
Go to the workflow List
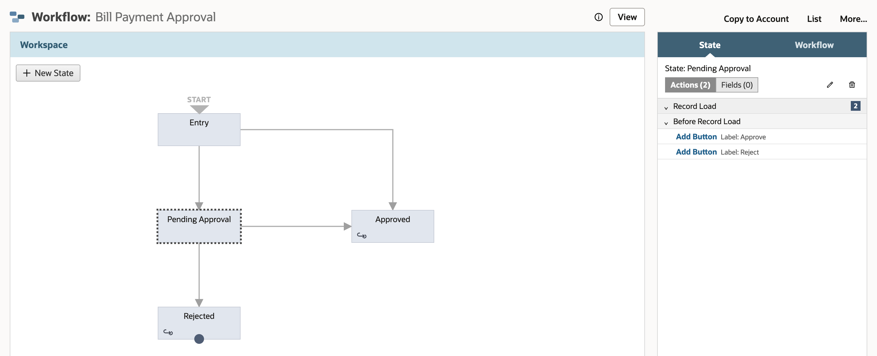(x=814, y=19)
